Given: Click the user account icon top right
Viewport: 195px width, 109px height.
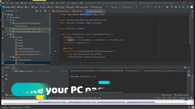Looking at the screenshot, I should pos(192,7).
